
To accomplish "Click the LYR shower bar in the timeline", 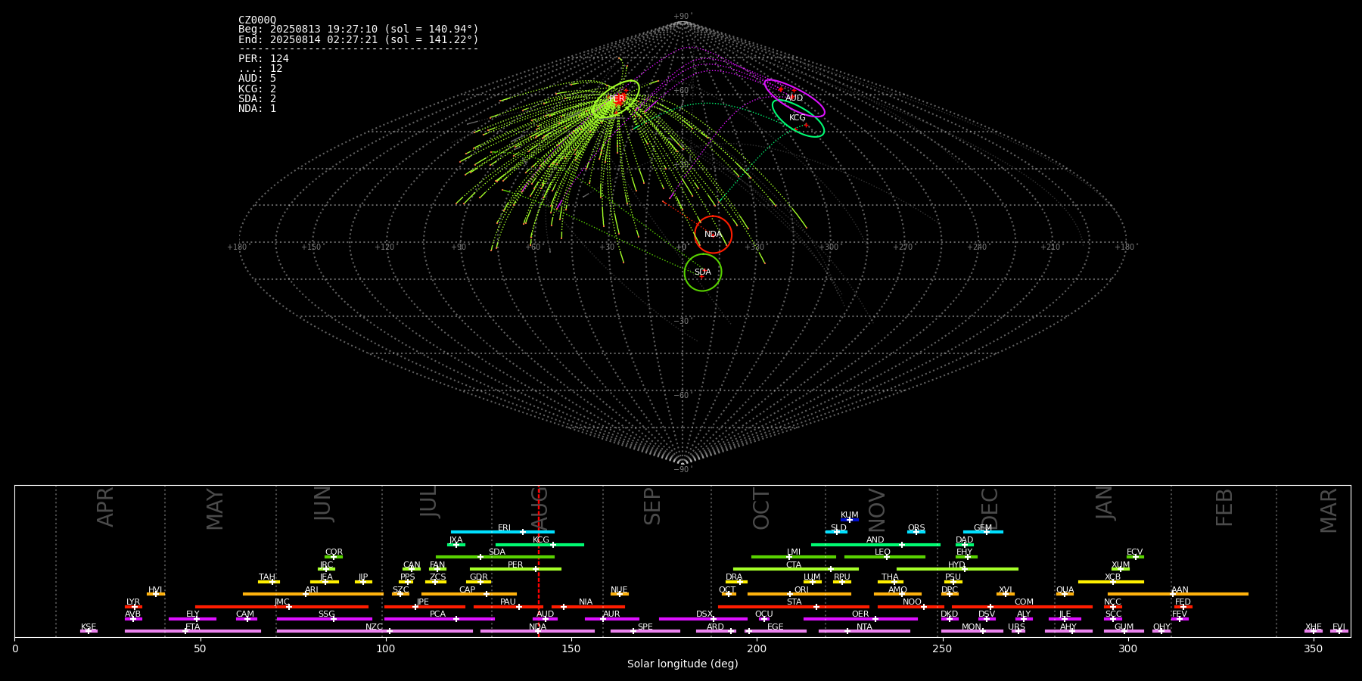I will 133,607.
